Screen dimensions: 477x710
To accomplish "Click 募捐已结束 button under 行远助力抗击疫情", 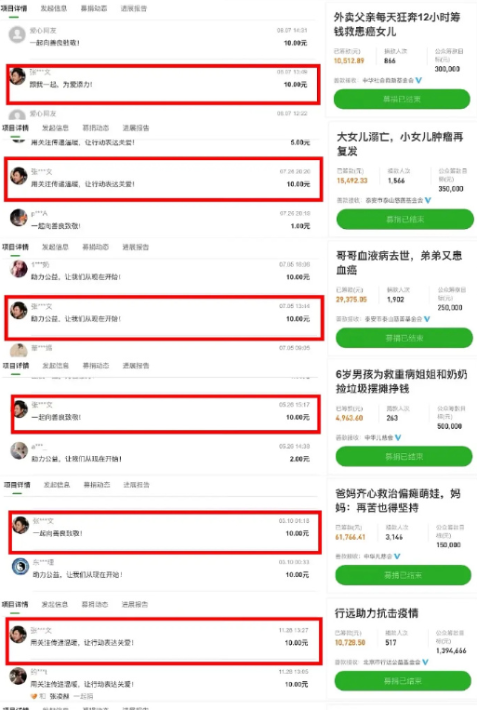I will [x=403, y=680].
